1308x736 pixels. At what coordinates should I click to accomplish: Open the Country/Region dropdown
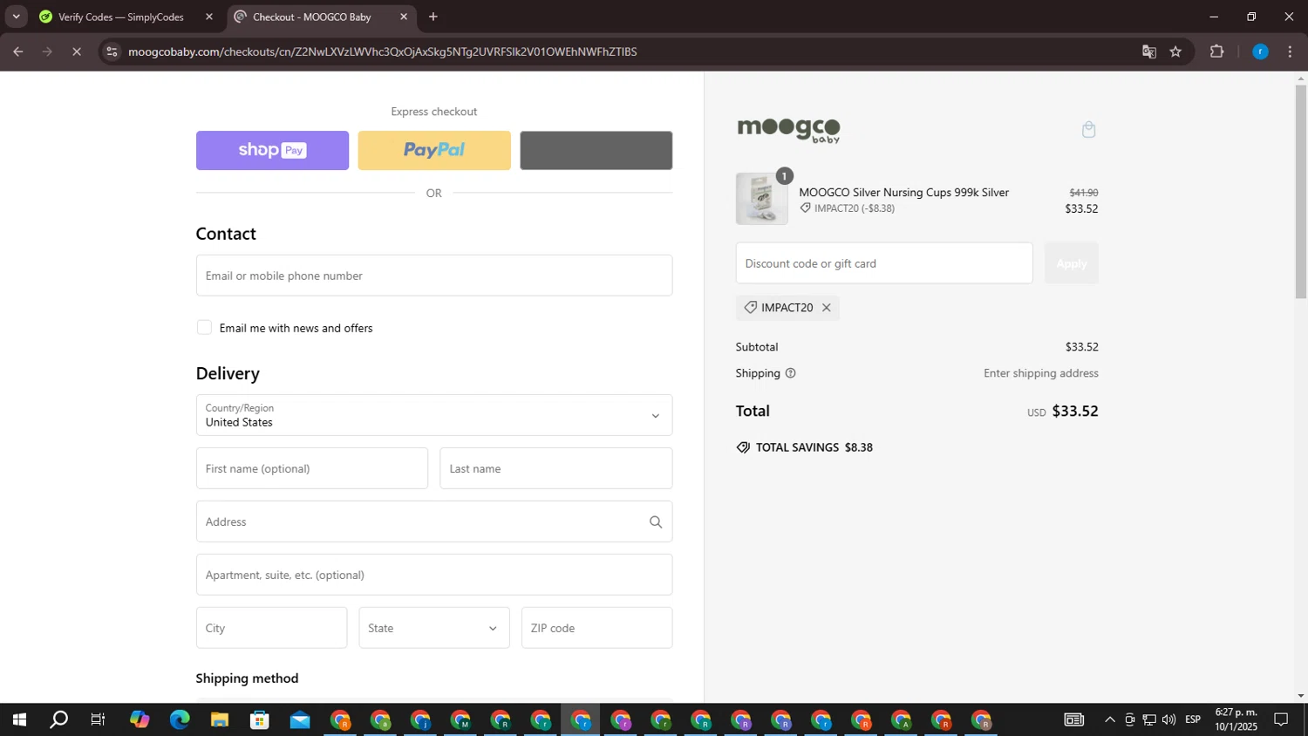tap(434, 415)
